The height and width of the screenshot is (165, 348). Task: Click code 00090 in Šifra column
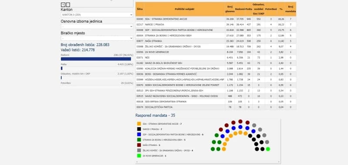pyautogui.click(x=140, y=19)
